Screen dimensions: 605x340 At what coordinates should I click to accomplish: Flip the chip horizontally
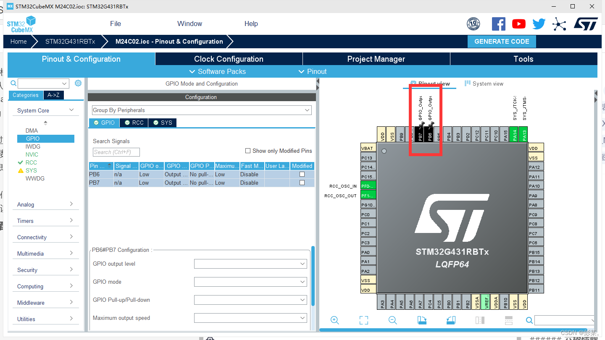click(x=480, y=320)
